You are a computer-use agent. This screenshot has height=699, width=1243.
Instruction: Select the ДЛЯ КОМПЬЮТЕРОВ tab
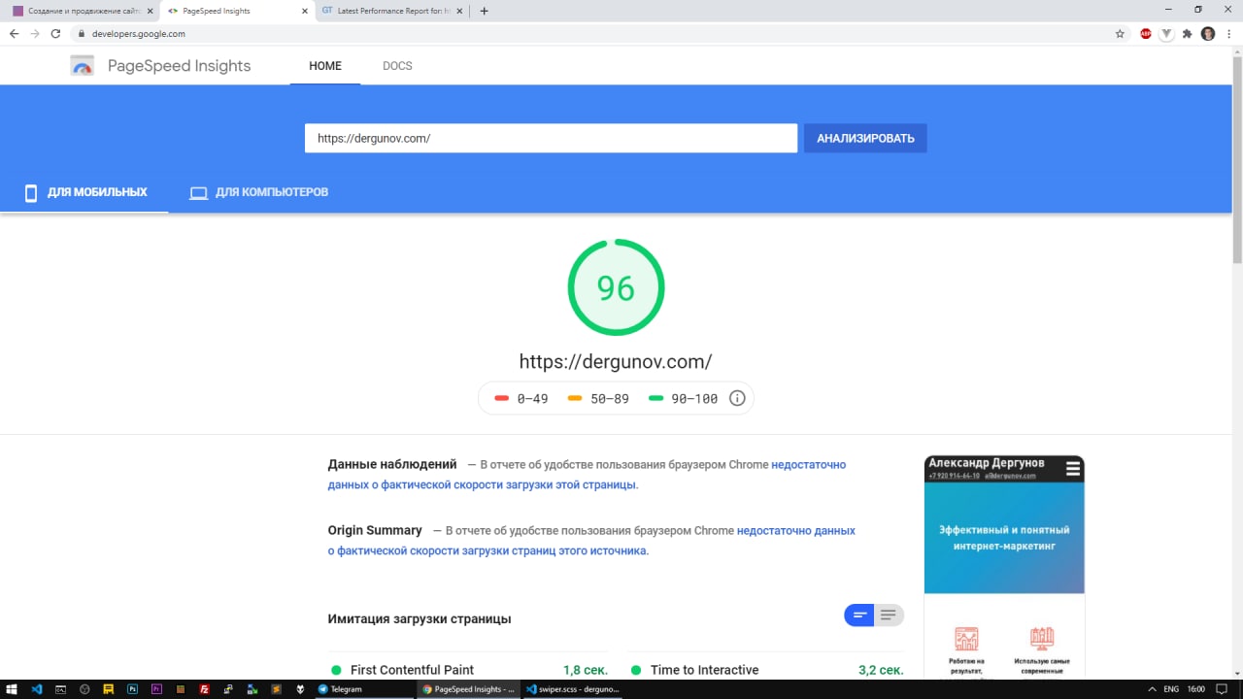coord(259,192)
